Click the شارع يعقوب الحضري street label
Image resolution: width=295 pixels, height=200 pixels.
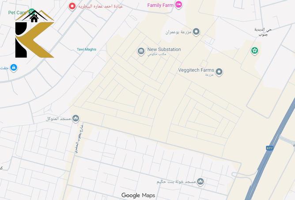point(79,139)
